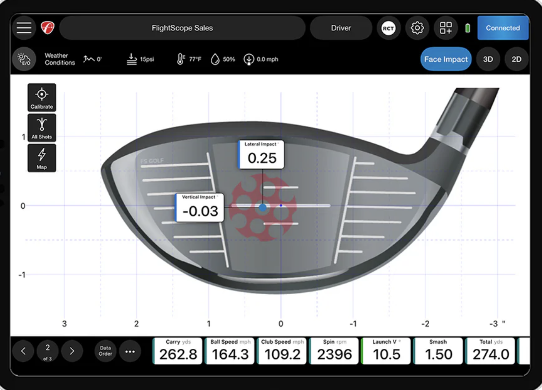The width and height of the screenshot is (542, 390).
Task: Select the Driver club dropdown
Action: click(341, 28)
